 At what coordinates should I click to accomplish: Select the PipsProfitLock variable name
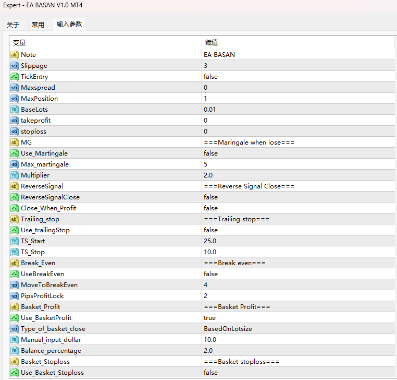click(x=42, y=296)
